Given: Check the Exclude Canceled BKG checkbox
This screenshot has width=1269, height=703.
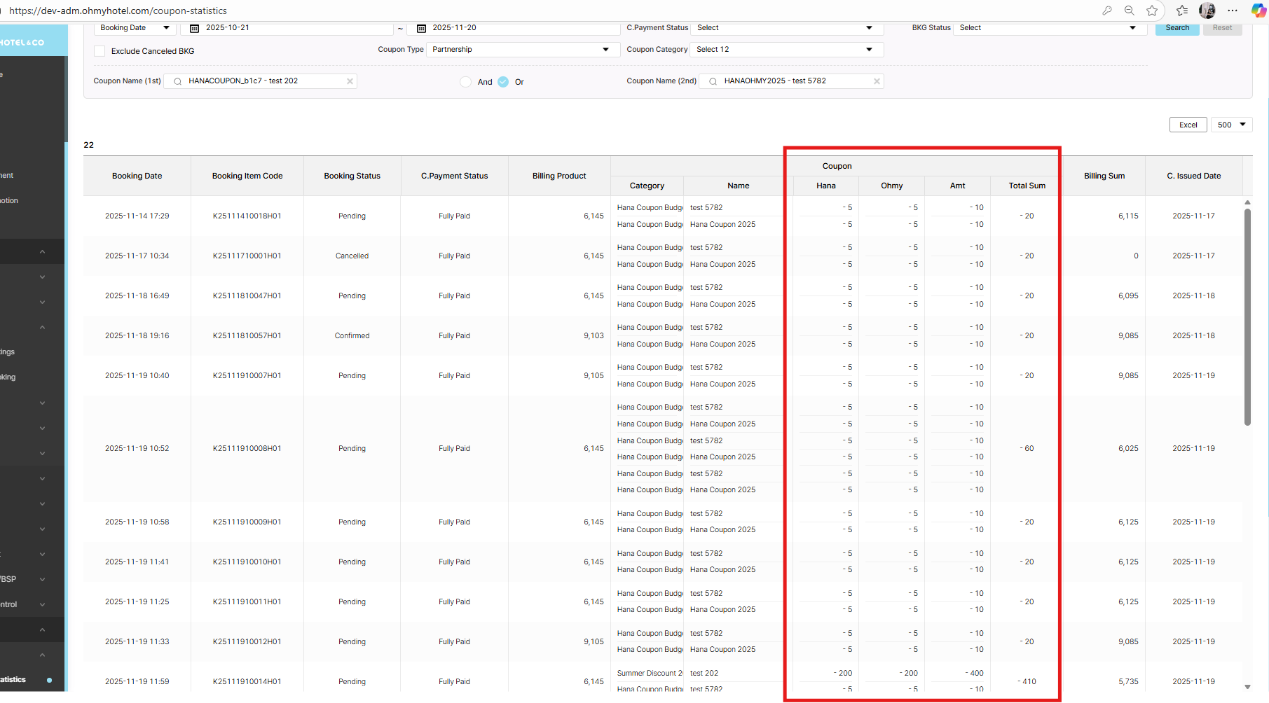Looking at the screenshot, I should (100, 51).
